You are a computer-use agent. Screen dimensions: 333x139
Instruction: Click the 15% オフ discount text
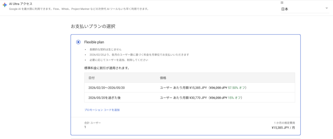click(235, 98)
